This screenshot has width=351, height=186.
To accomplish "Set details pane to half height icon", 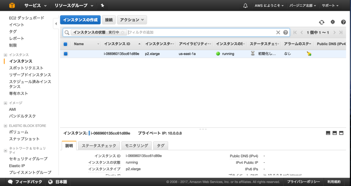I will click(x=335, y=133).
